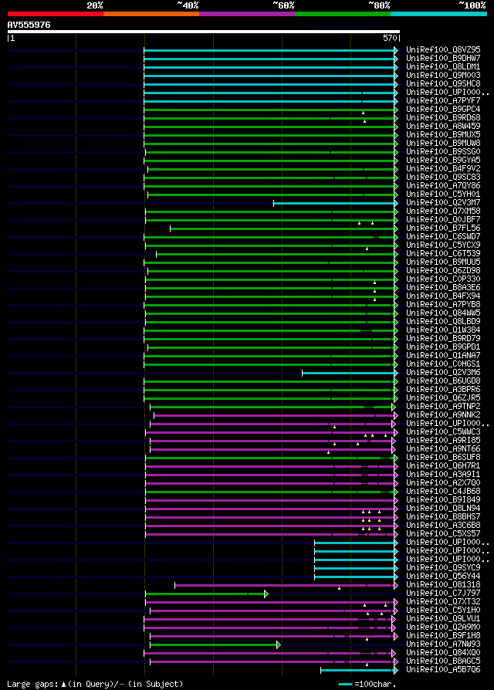Select subject label UniRef100_B9RD68
The width and height of the screenshot is (494, 690).
point(443,118)
